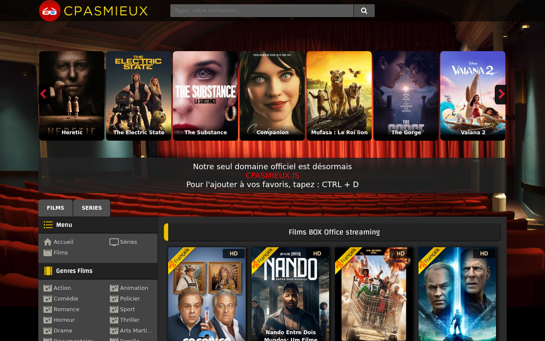Open the first box office film card
The width and height of the screenshot is (545, 341).
tap(207, 294)
